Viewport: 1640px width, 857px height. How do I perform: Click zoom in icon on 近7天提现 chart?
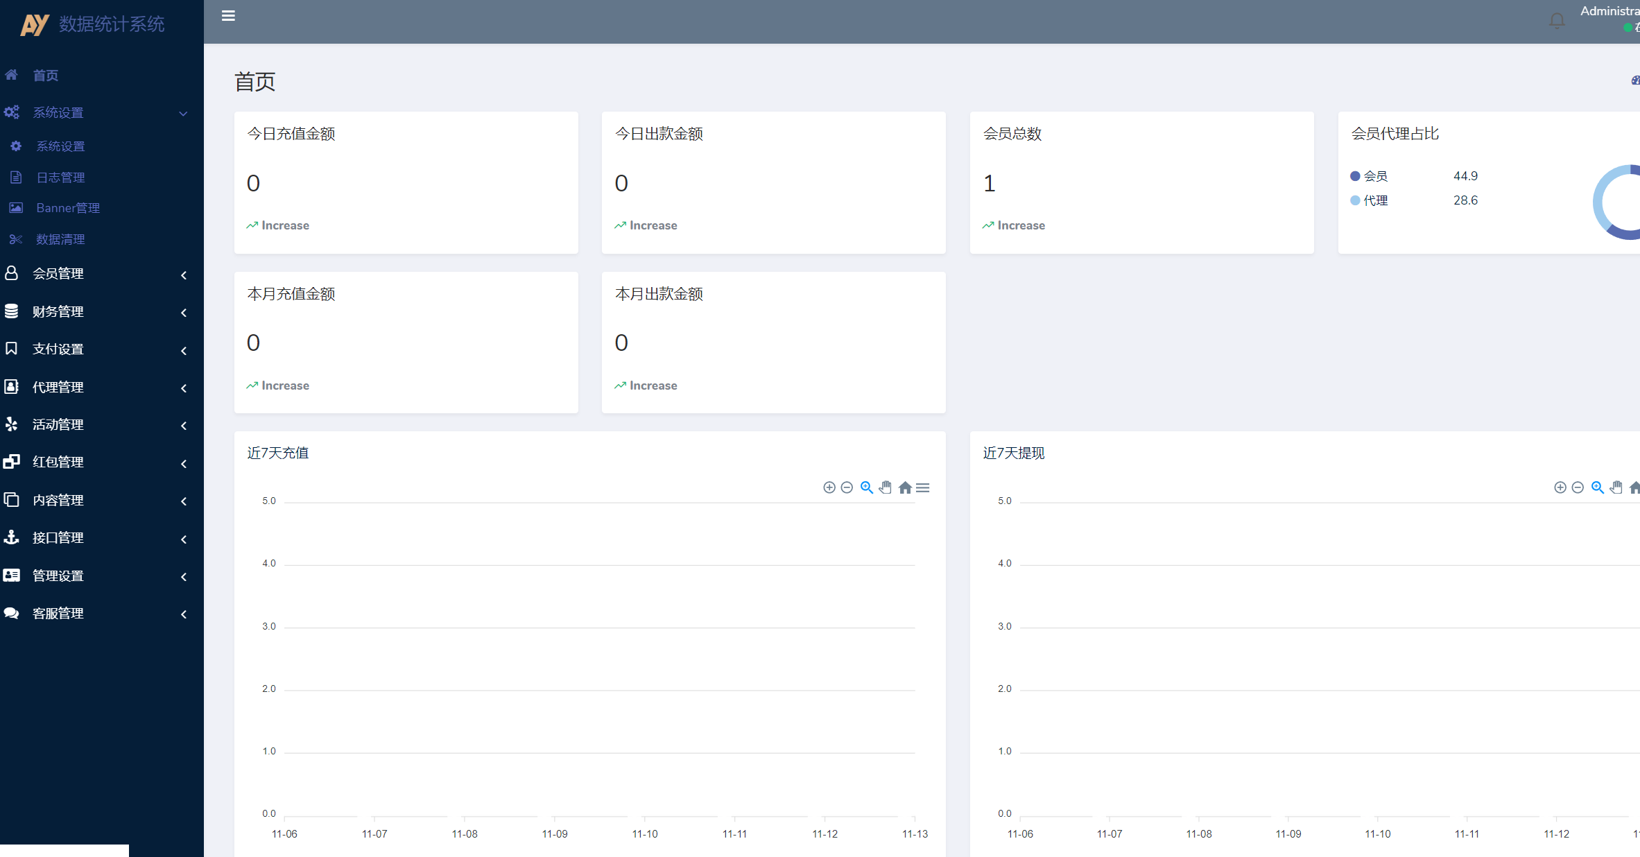(1560, 487)
